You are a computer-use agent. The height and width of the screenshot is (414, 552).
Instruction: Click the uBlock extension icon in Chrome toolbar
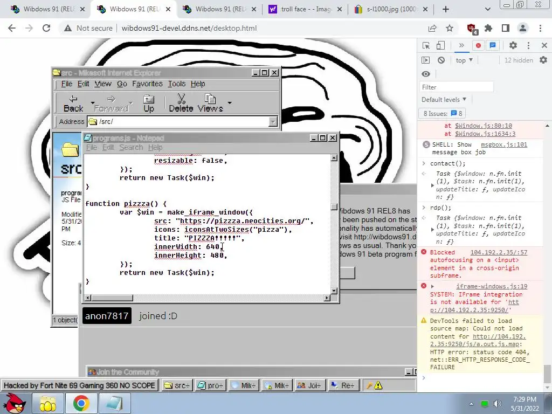coord(472,28)
